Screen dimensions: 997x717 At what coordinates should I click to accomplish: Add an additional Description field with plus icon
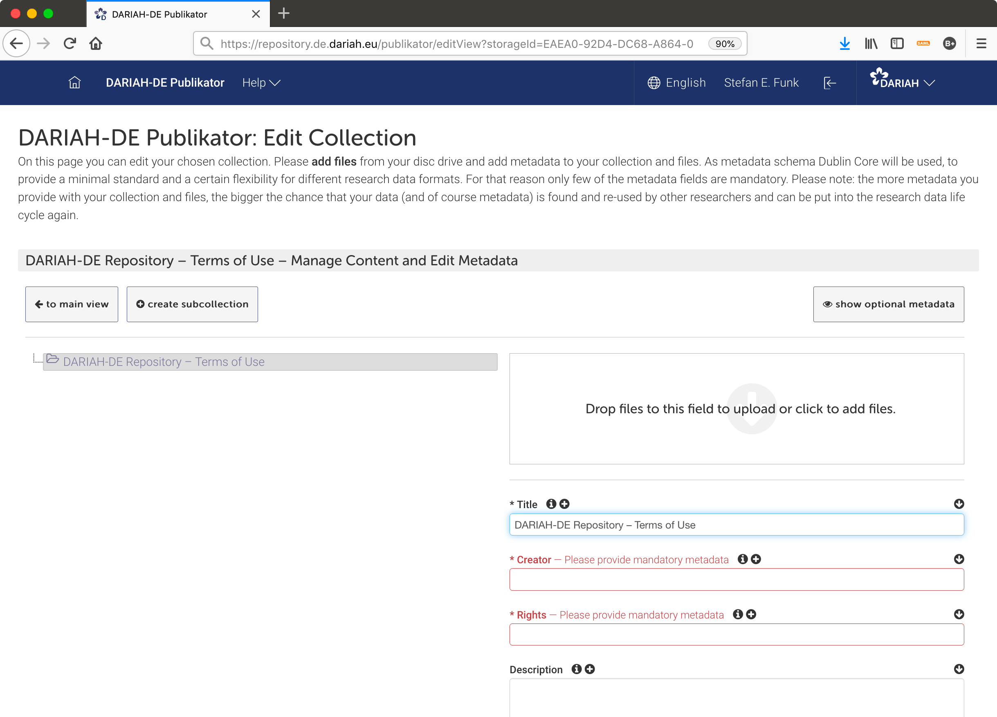[590, 669]
